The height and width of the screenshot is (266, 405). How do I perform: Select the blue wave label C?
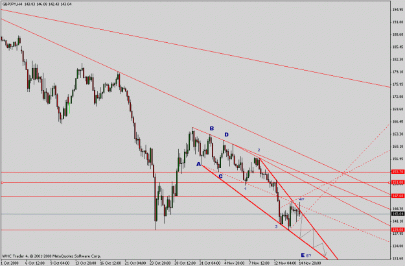[220, 176]
